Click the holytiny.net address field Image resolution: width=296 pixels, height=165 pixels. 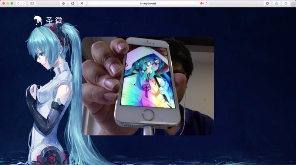point(148,3)
